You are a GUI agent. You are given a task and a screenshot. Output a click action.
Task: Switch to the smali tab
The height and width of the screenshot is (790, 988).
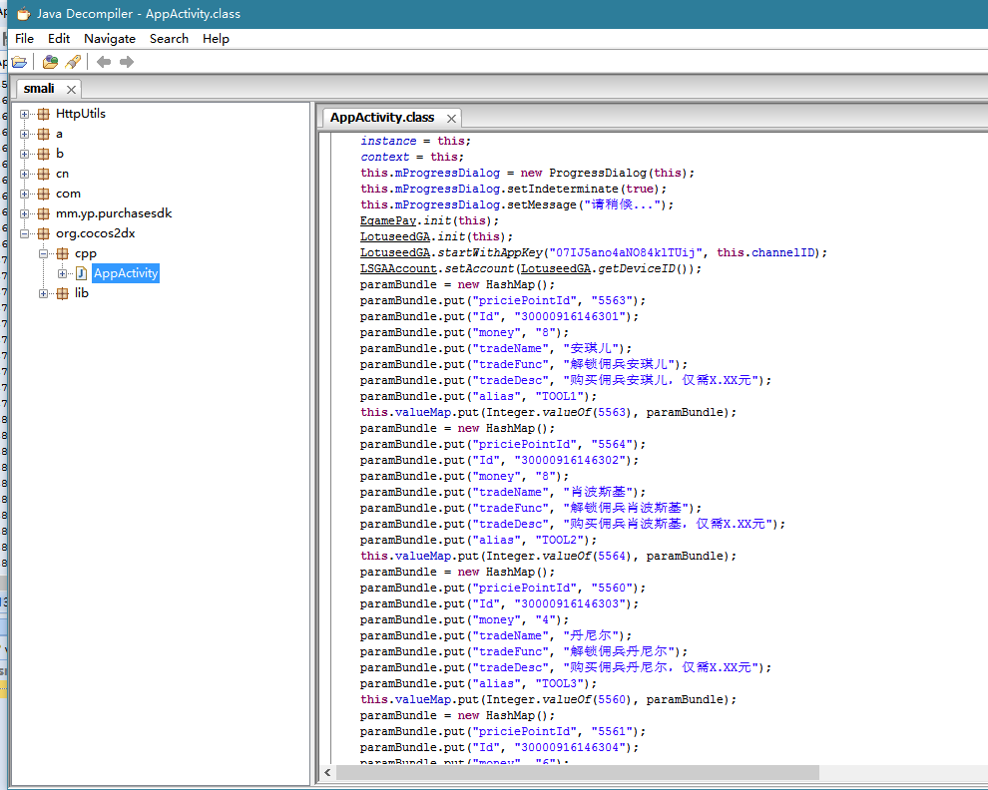click(39, 89)
